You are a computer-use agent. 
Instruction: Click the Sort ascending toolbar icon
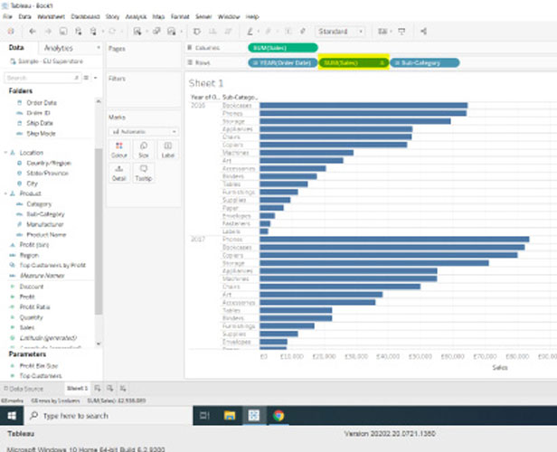coord(212,32)
